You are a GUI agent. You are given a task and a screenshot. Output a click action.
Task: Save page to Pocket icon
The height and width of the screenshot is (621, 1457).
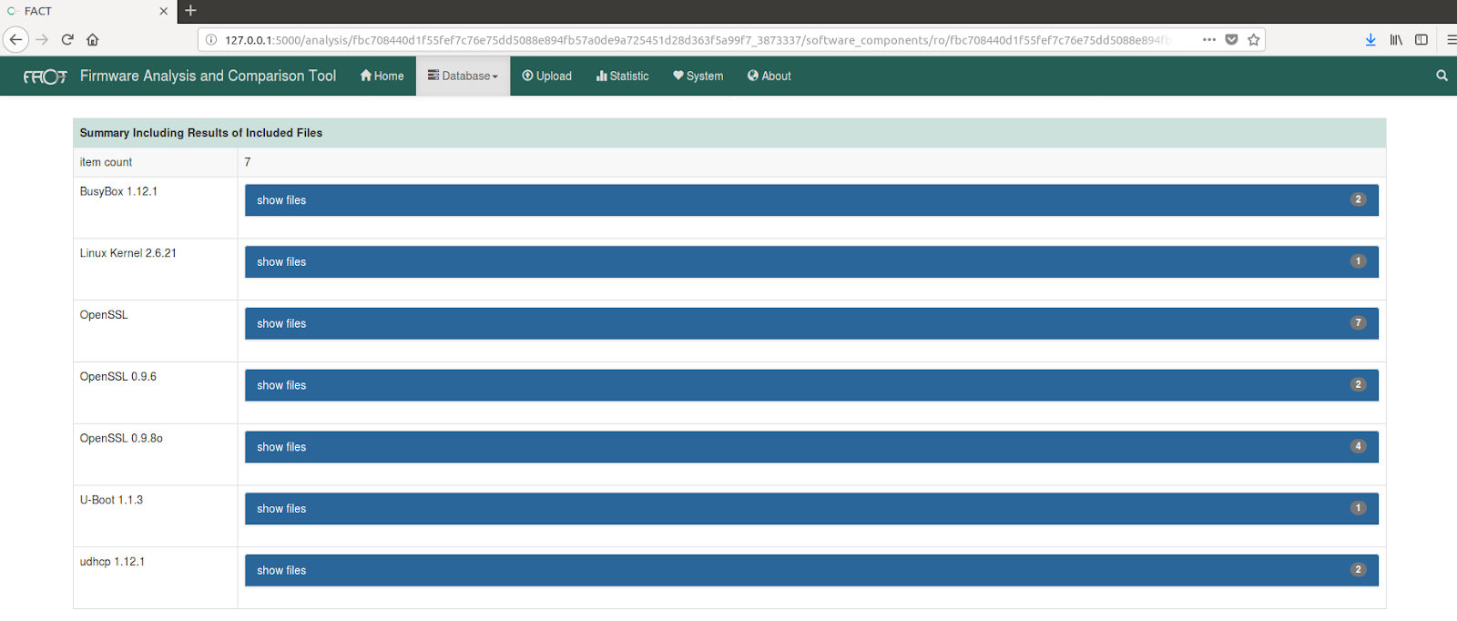pos(1231,39)
